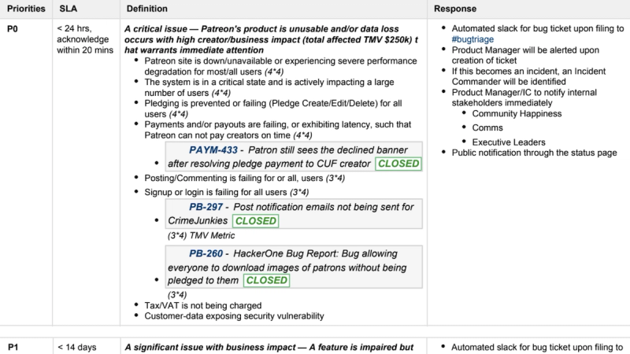Open the PAYM-433 ticket link
Screen dimensions: 630x354
213,150
